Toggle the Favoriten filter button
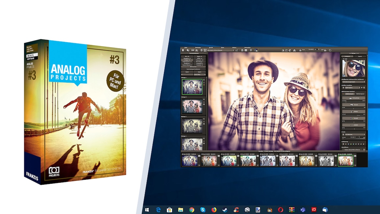This screenshot has height=214, width=380. click(193, 67)
